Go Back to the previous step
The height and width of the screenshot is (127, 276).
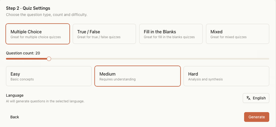[15, 117]
